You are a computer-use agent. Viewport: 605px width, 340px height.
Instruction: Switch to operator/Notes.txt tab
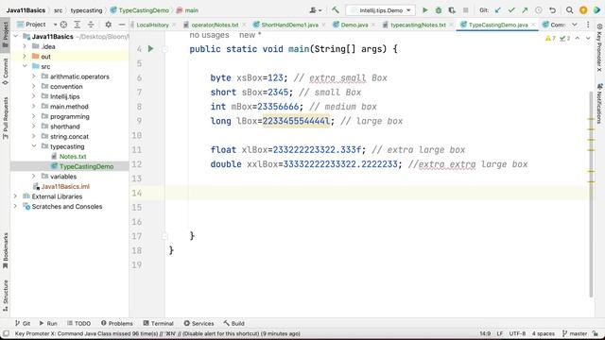(x=215, y=25)
